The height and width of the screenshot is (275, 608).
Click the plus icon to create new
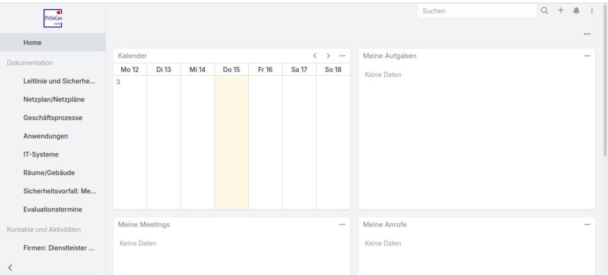click(x=560, y=11)
